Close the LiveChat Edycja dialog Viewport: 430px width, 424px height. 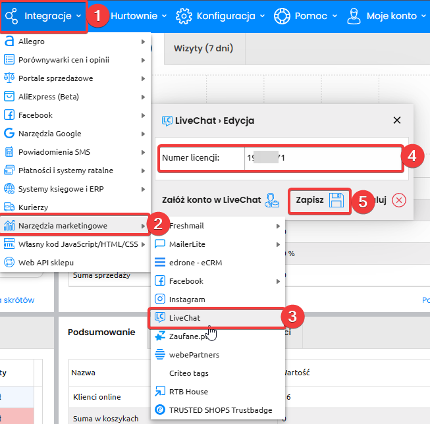[x=396, y=120]
